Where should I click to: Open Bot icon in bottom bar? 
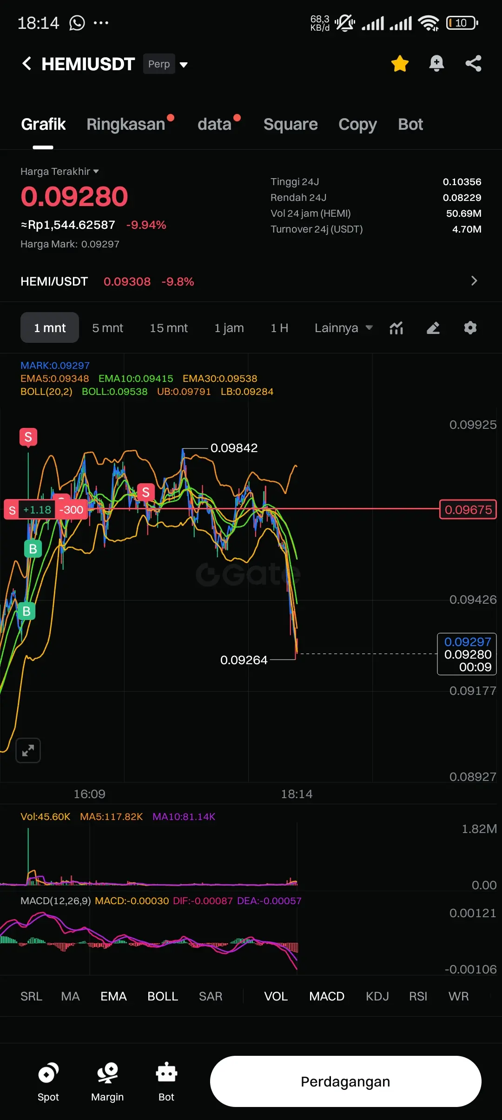[166, 1082]
